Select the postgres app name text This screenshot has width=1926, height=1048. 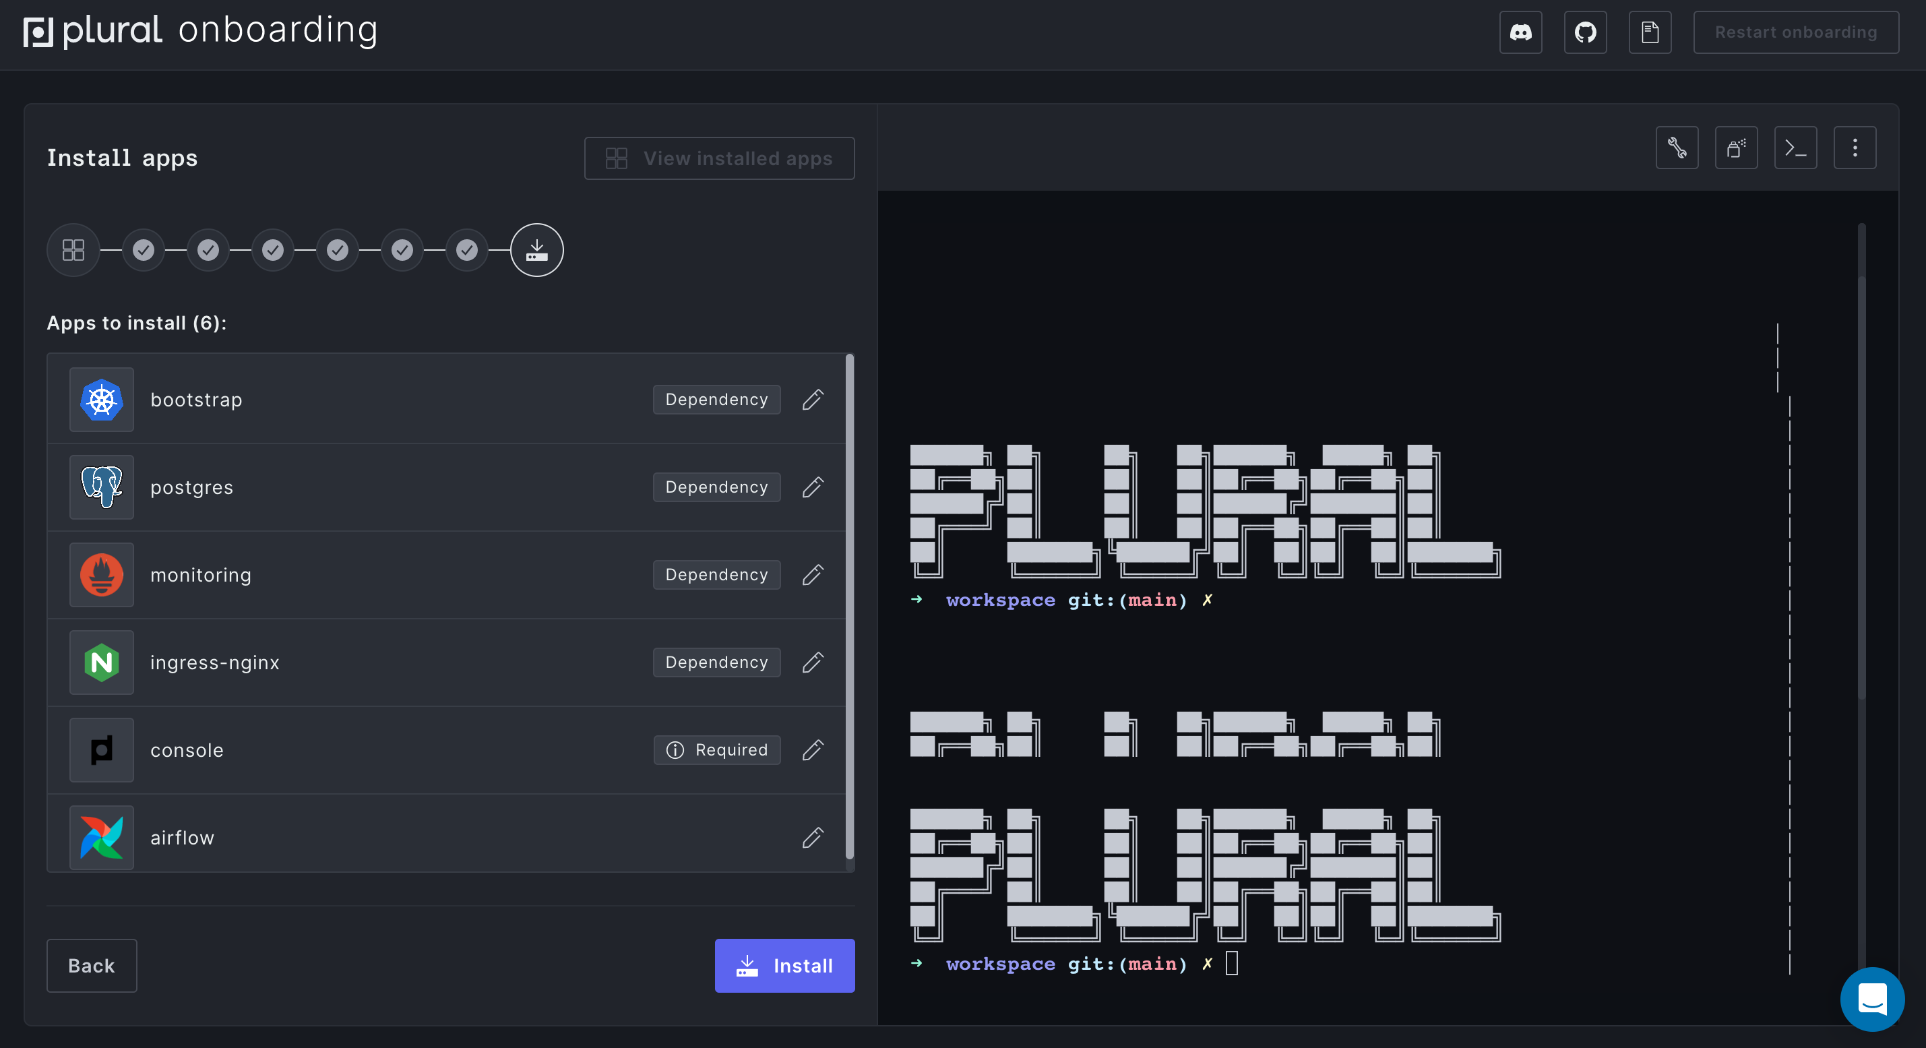(192, 488)
